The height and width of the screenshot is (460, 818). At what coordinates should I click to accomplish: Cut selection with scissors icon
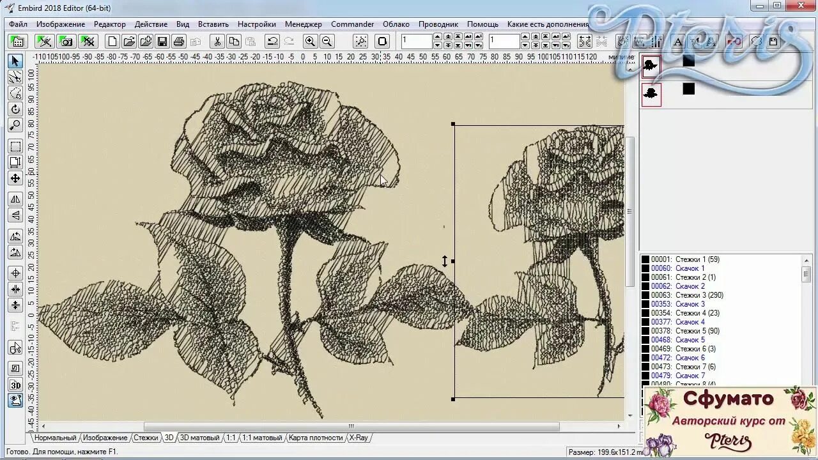[217, 42]
